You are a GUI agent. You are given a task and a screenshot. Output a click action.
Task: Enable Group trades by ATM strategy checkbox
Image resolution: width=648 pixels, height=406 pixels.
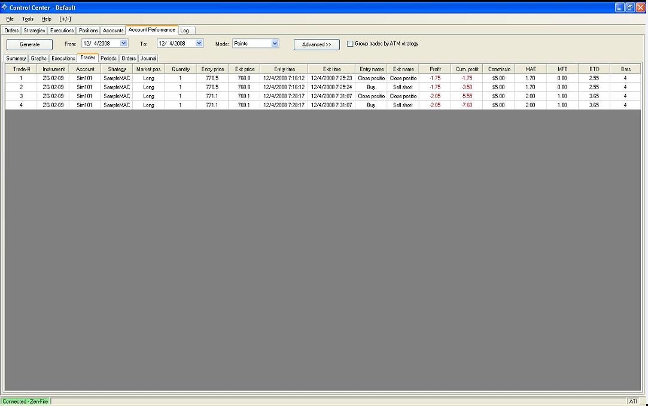(x=350, y=43)
